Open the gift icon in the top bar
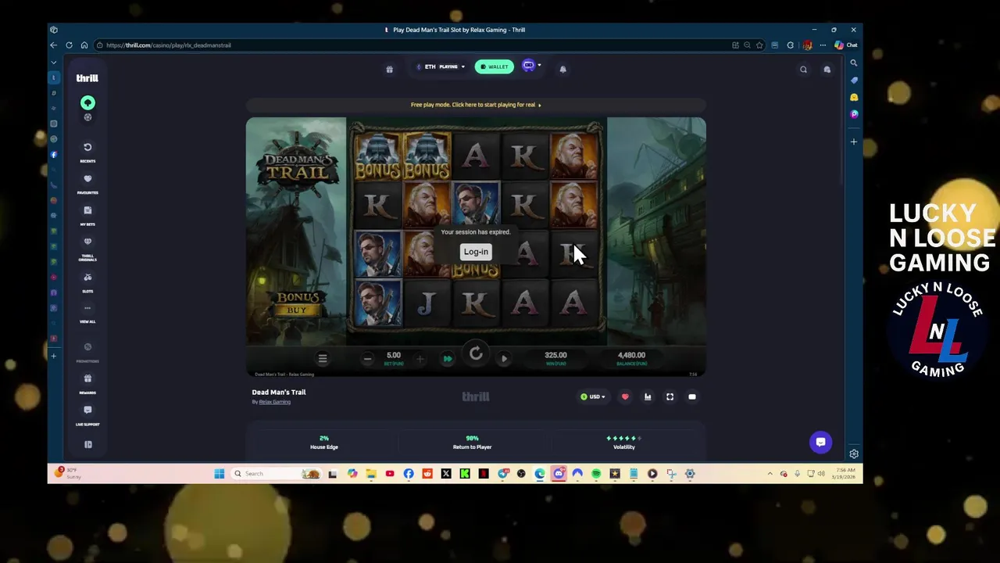 (389, 69)
